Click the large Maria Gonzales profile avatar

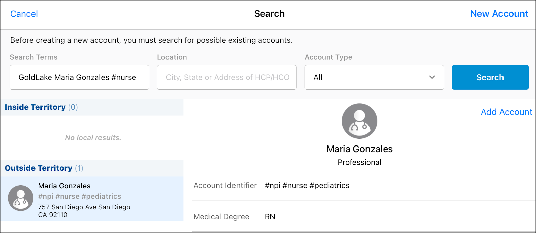(359, 121)
